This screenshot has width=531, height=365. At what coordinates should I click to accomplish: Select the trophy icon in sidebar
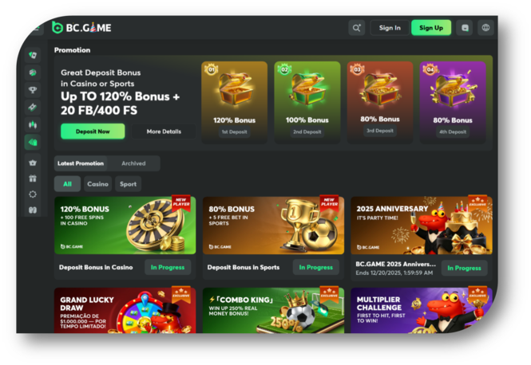[33, 90]
